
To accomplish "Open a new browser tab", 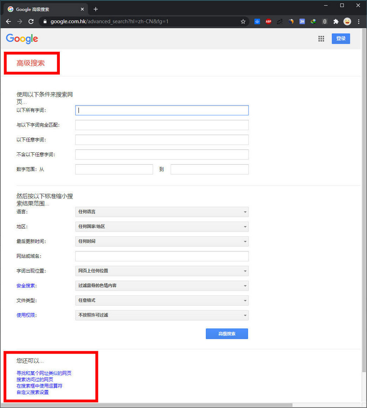I will [x=96, y=9].
